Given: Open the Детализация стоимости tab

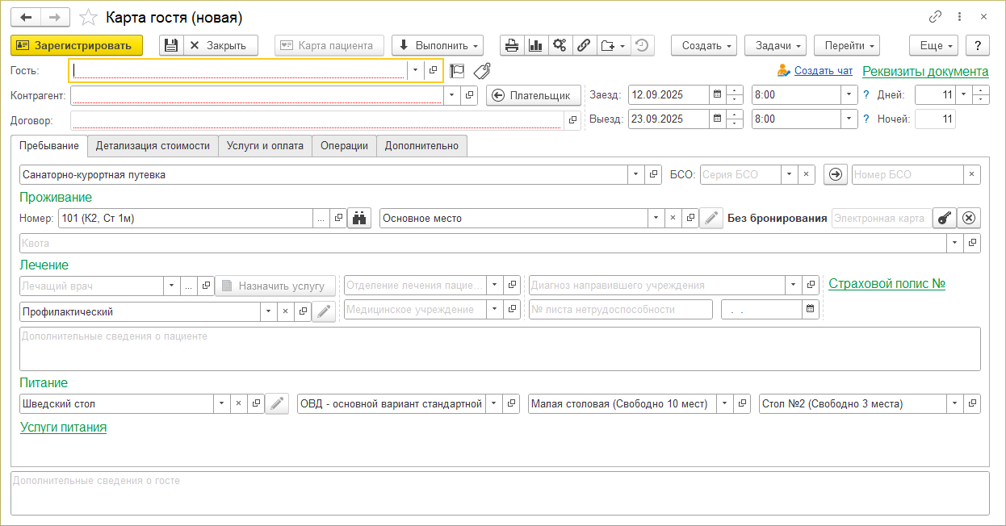Looking at the screenshot, I should tap(153, 146).
